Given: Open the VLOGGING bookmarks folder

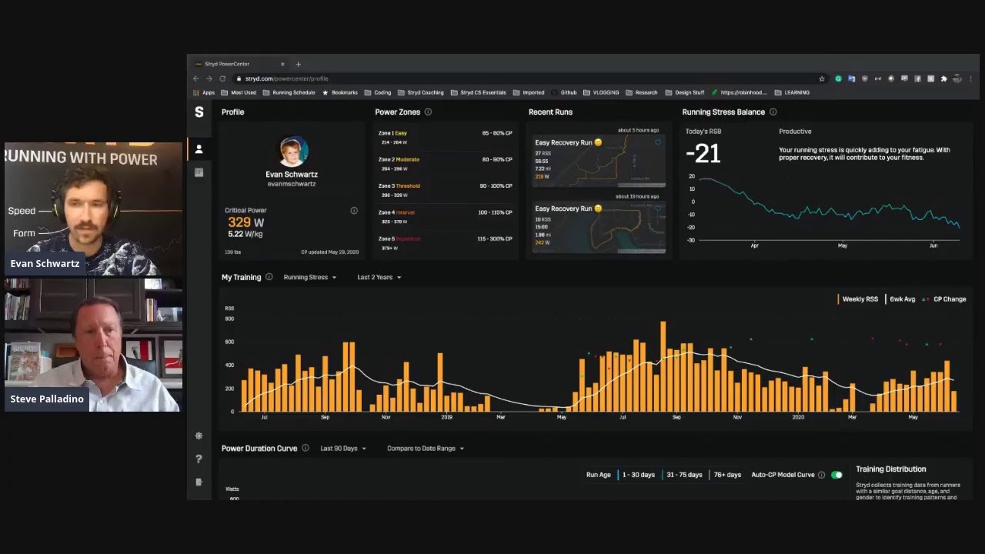Looking at the screenshot, I should coord(601,92).
